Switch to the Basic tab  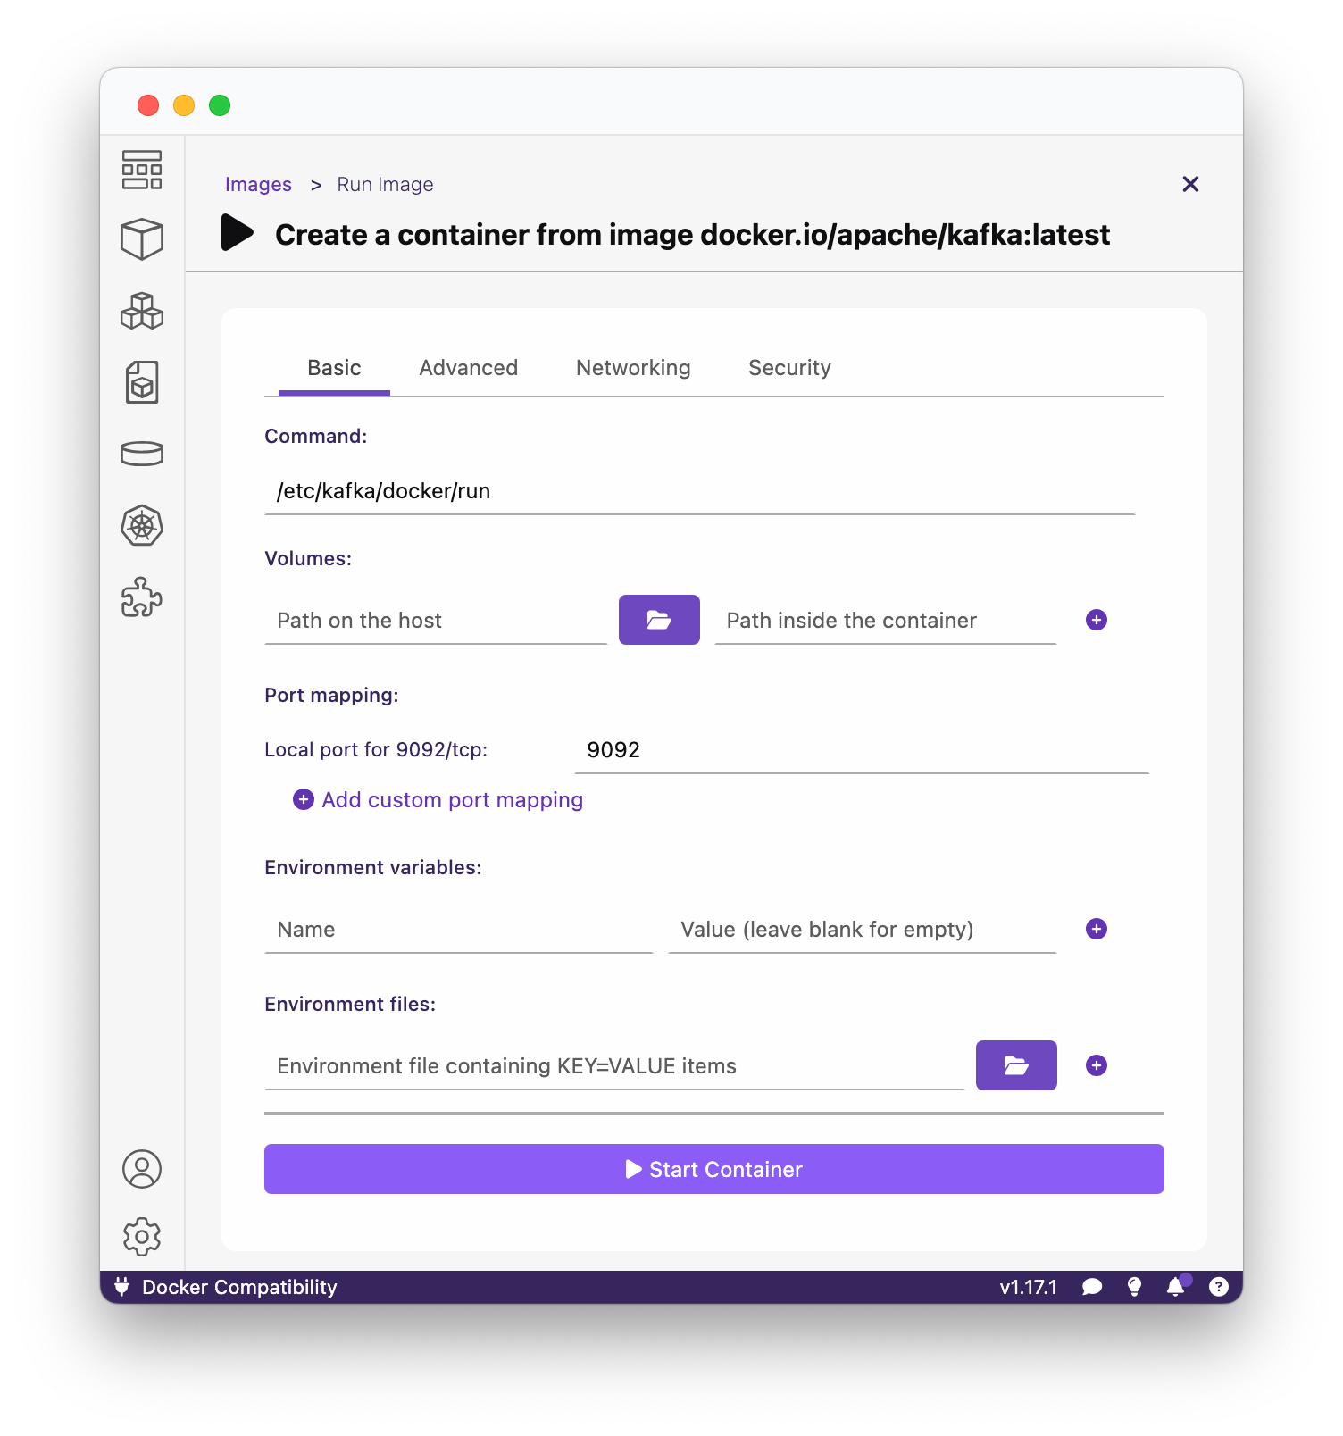[334, 368]
